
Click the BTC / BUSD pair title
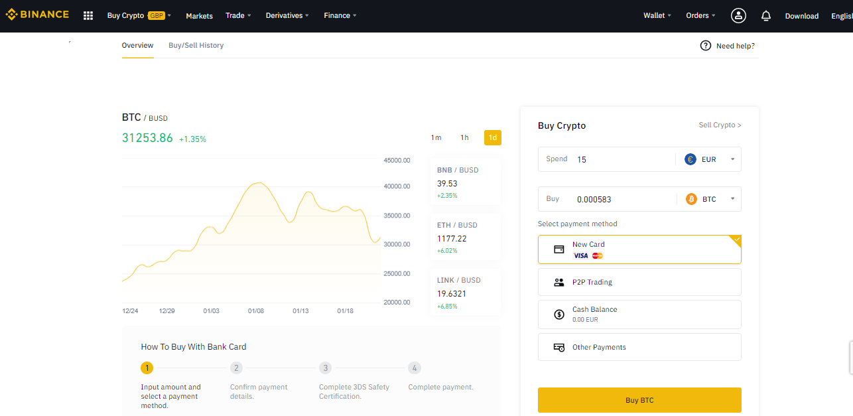[x=145, y=117]
